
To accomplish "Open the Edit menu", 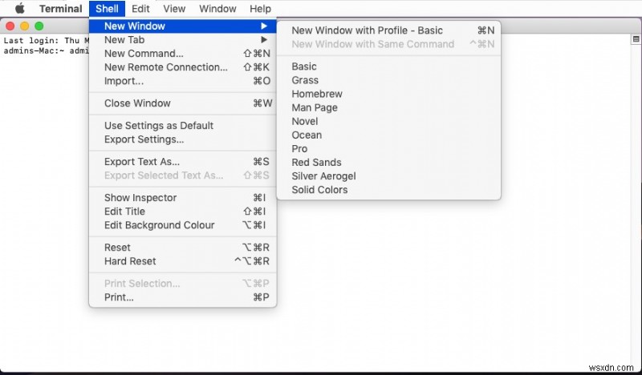I will coord(140,9).
